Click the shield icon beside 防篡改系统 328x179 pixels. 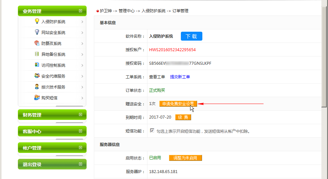[x=37, y=43]
